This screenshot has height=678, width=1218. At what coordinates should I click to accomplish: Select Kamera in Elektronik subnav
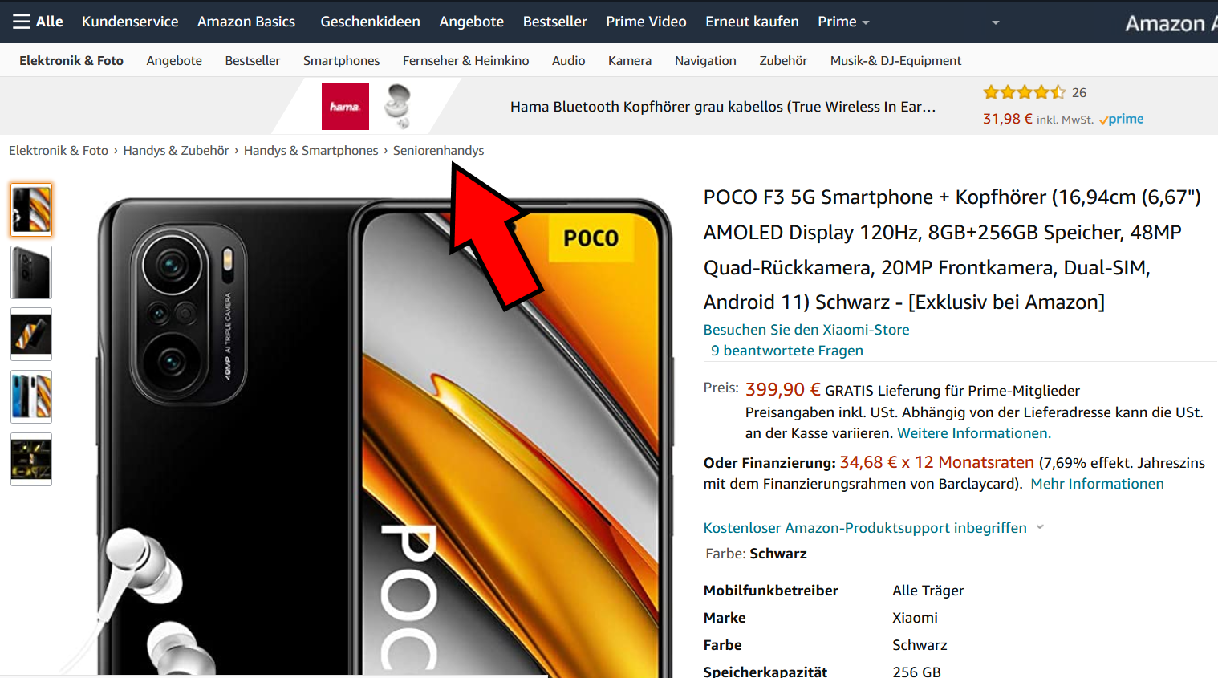[x=630, y=60]
